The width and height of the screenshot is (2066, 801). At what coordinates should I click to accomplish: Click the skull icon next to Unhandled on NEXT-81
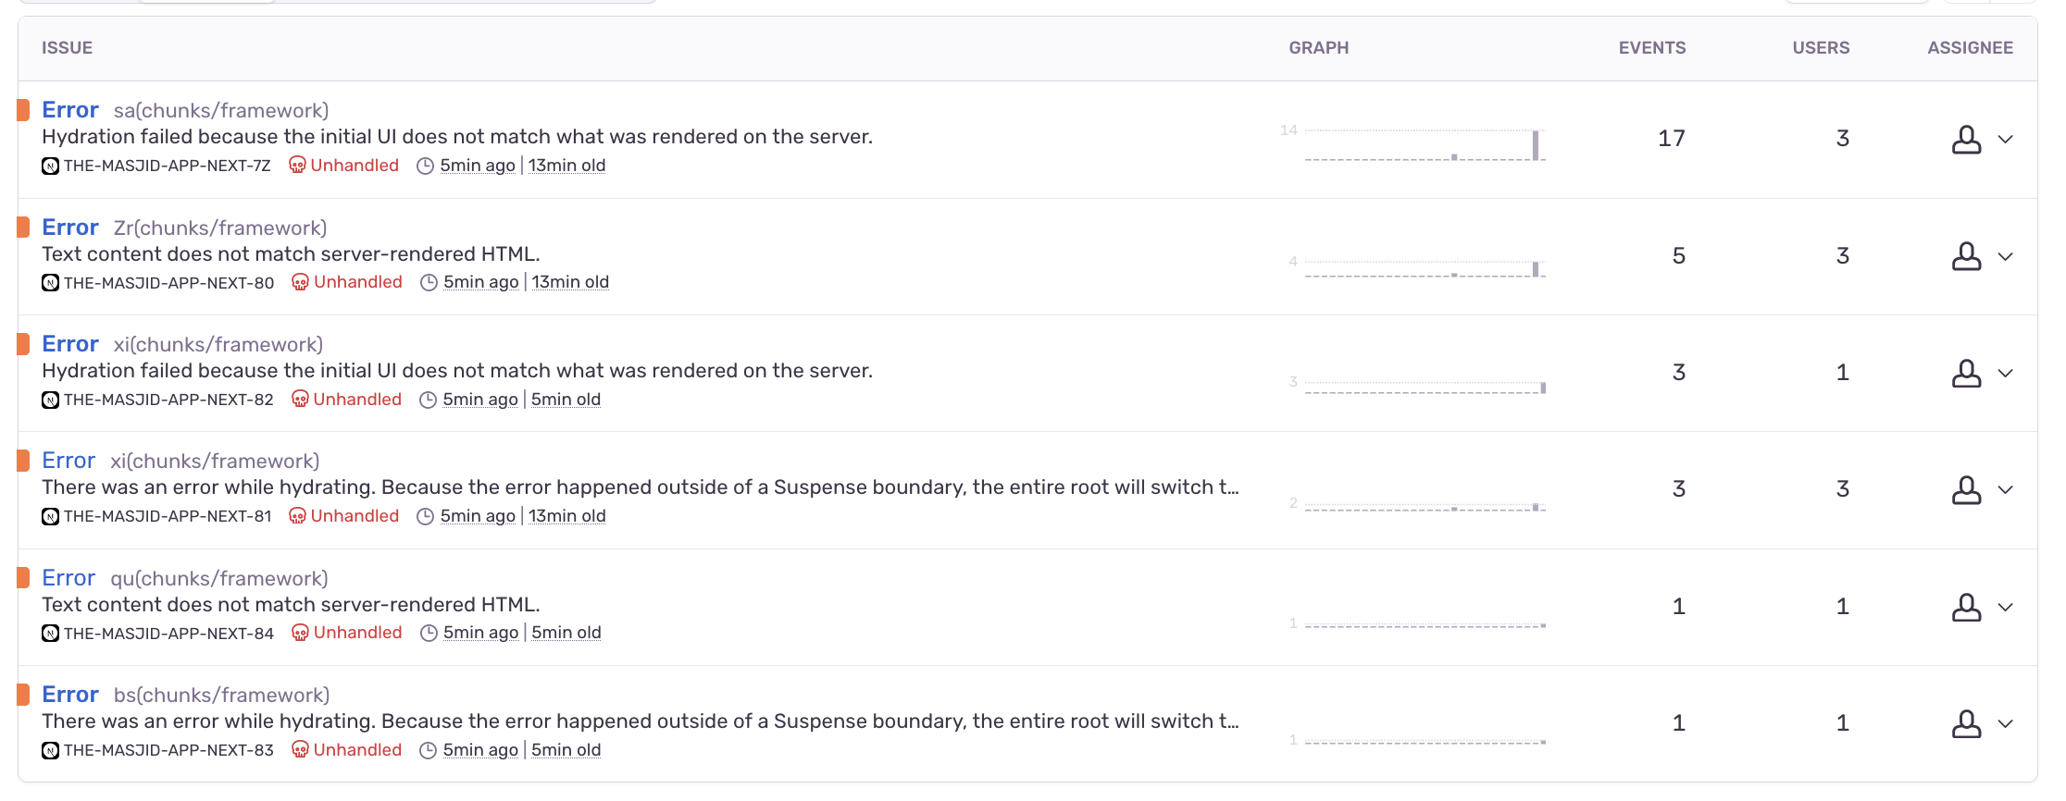coord(298,516)
